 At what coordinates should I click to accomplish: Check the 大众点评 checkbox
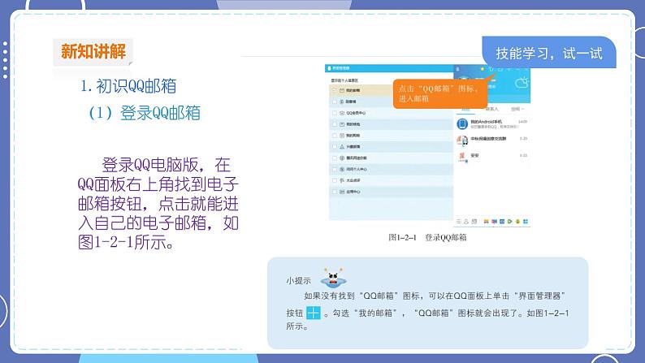[334, 180]
